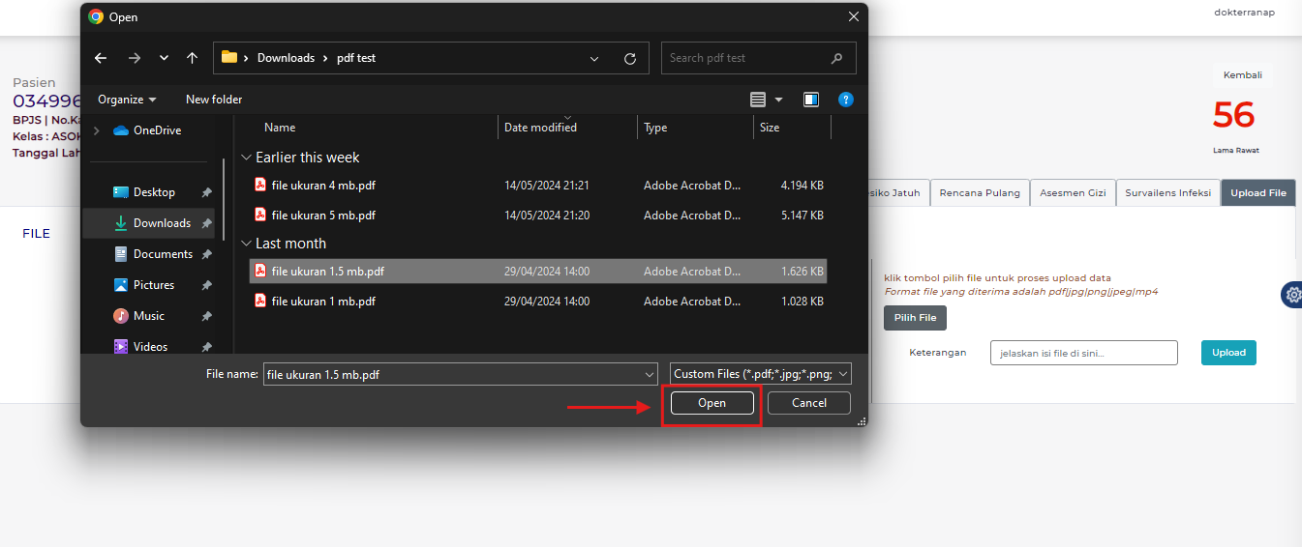Select file ukuran 1 mb.pdf

click(x=323, y=302)
